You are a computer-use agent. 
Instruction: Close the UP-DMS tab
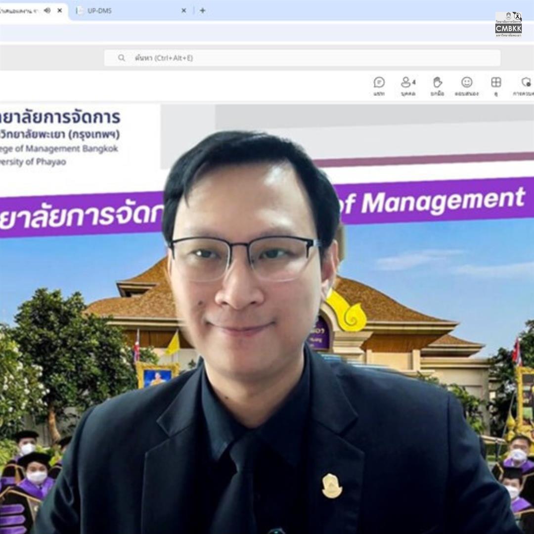click(x=183, y=10)
